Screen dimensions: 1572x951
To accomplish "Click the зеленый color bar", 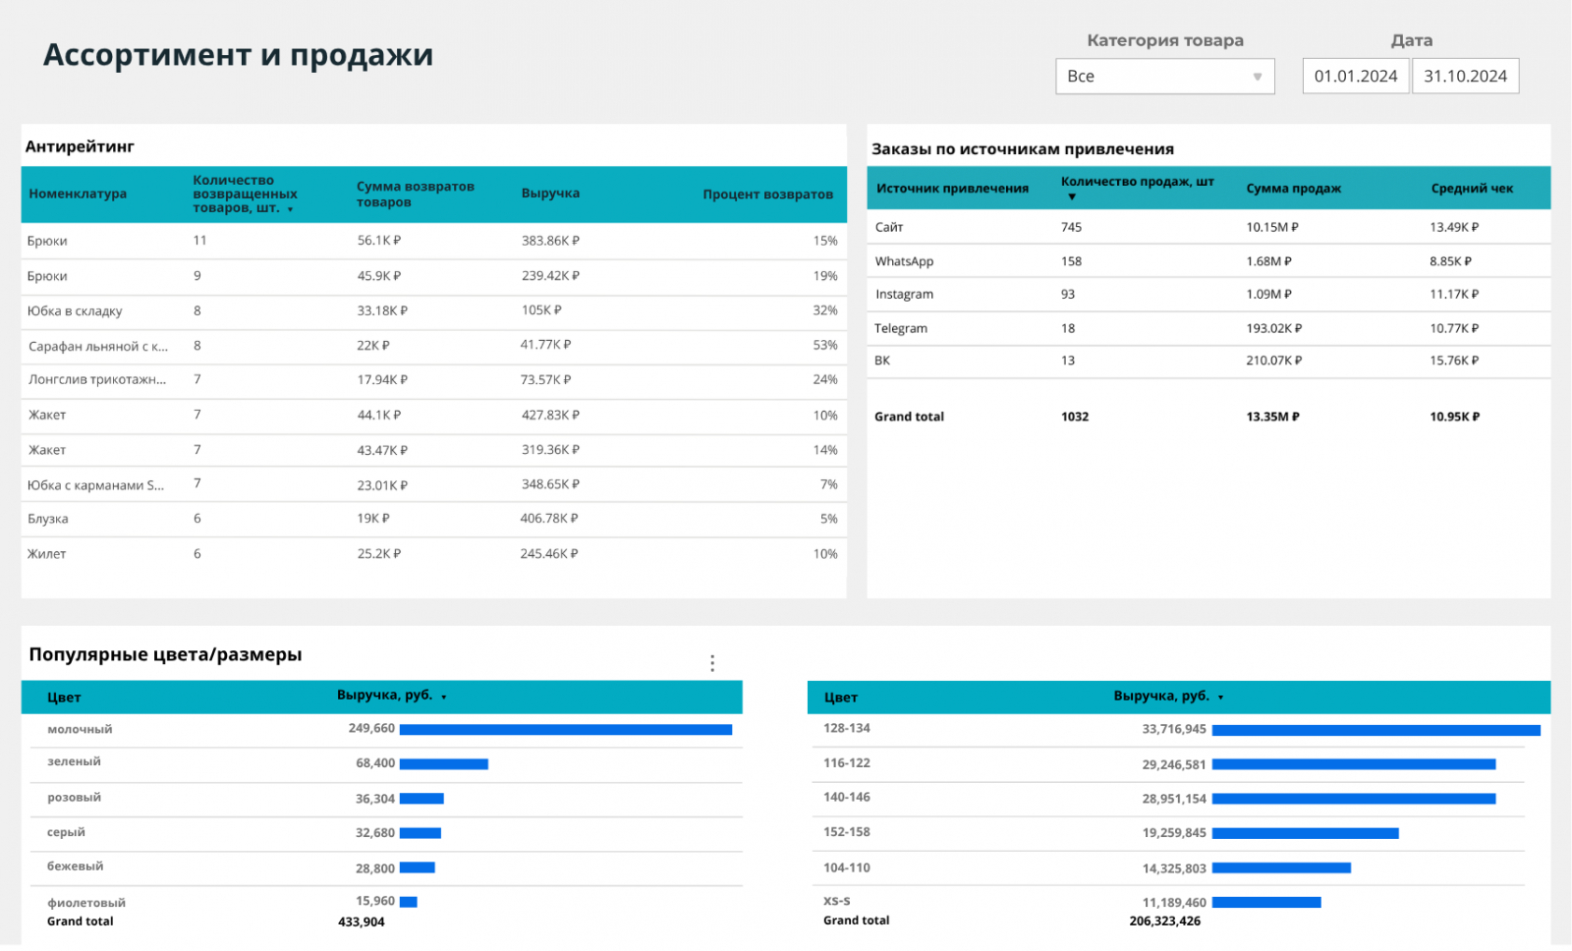I will click(444, 764).
